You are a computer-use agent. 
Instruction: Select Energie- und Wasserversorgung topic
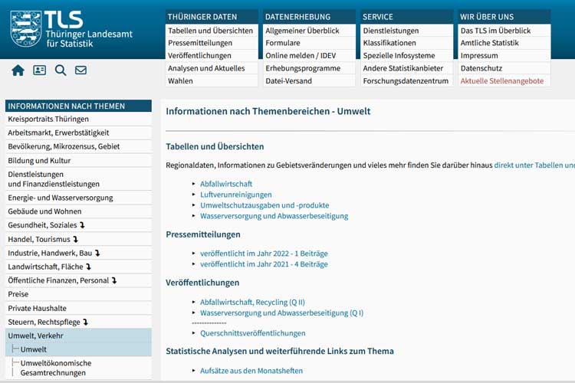78,198
